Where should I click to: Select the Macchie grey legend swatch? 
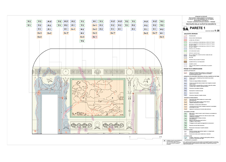[x=185, y=57]
